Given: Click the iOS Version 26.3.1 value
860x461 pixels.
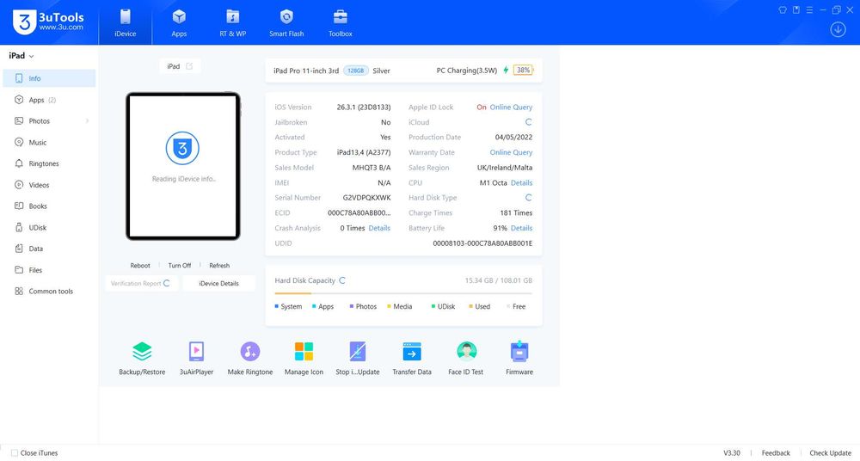Looking at the screenshot, I should [x=364, y=107].
